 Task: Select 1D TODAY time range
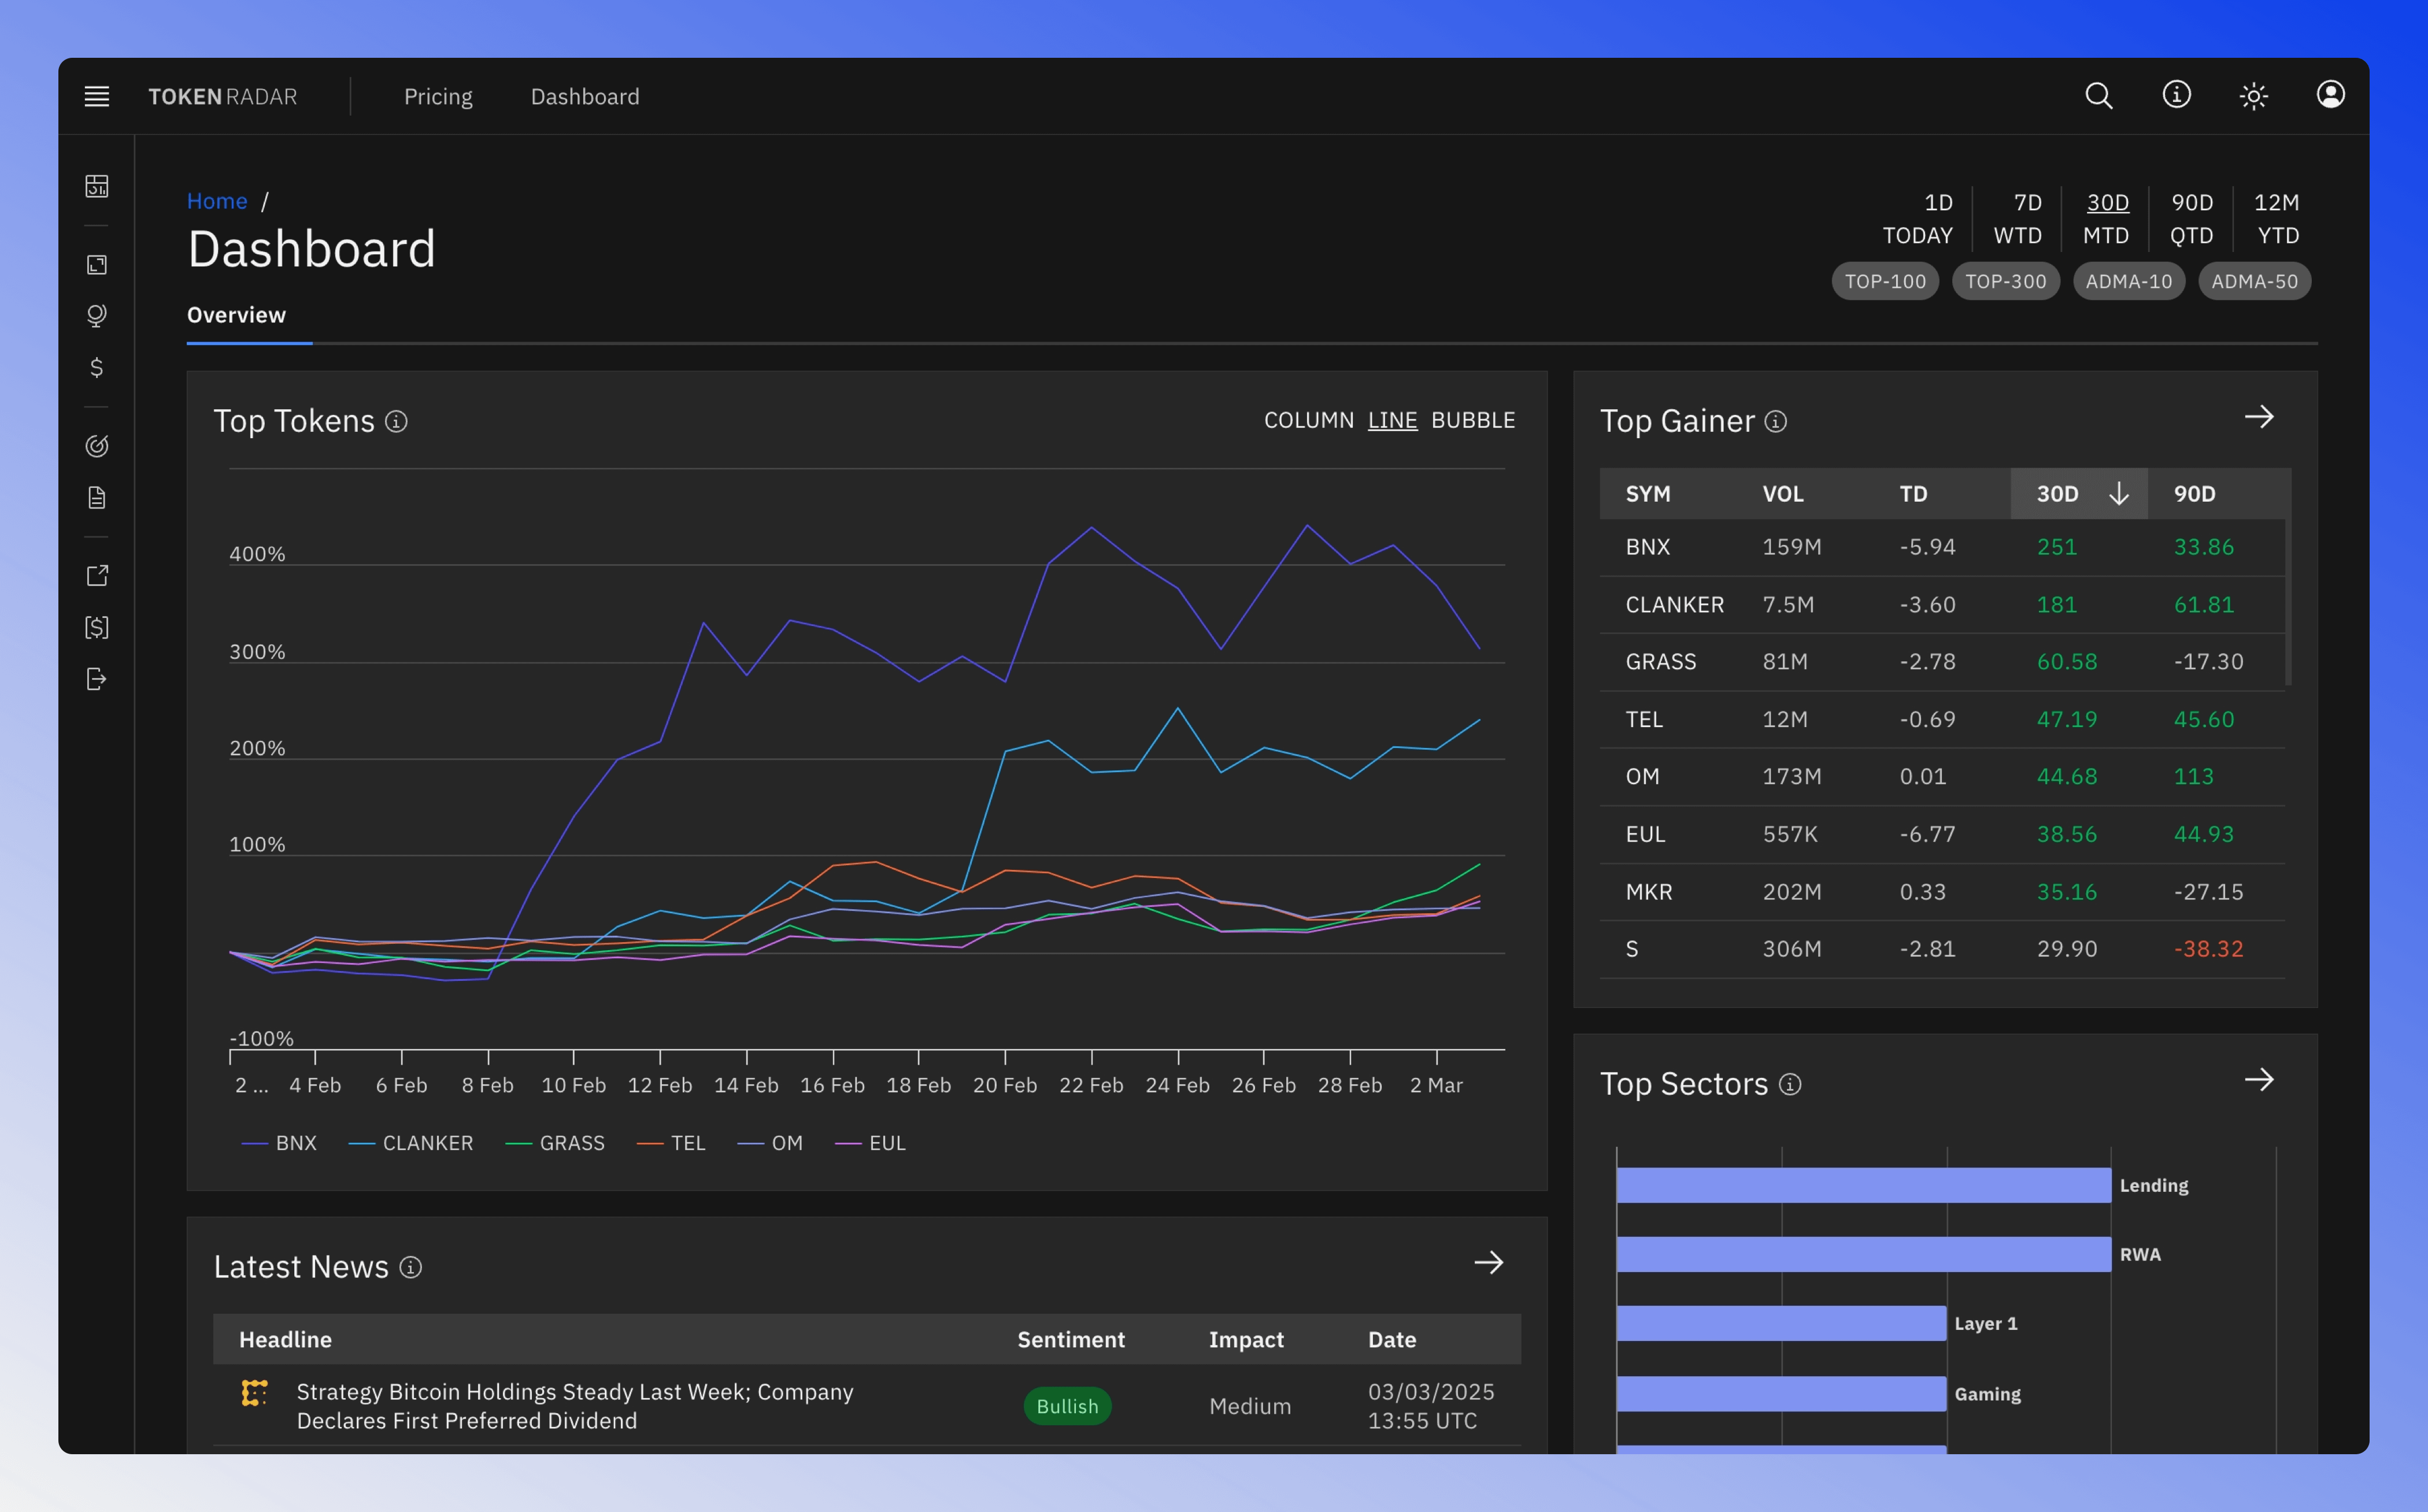tap(1917, 219)
